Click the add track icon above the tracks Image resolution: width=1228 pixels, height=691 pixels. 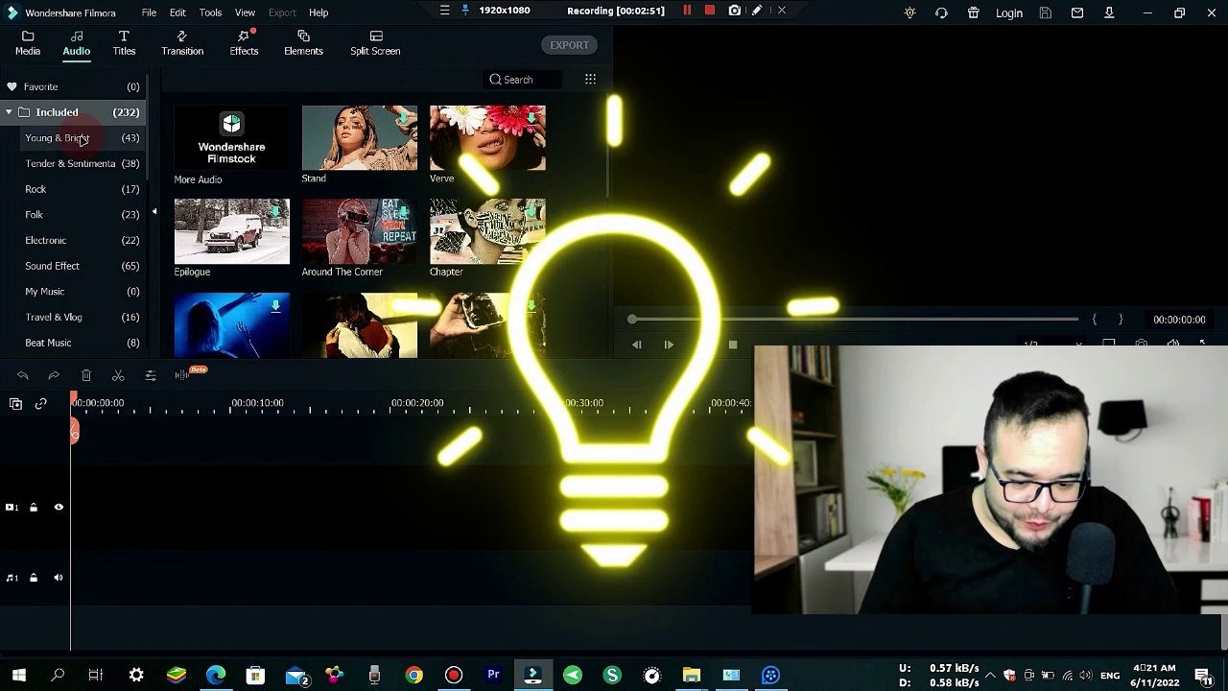point(15,404)
